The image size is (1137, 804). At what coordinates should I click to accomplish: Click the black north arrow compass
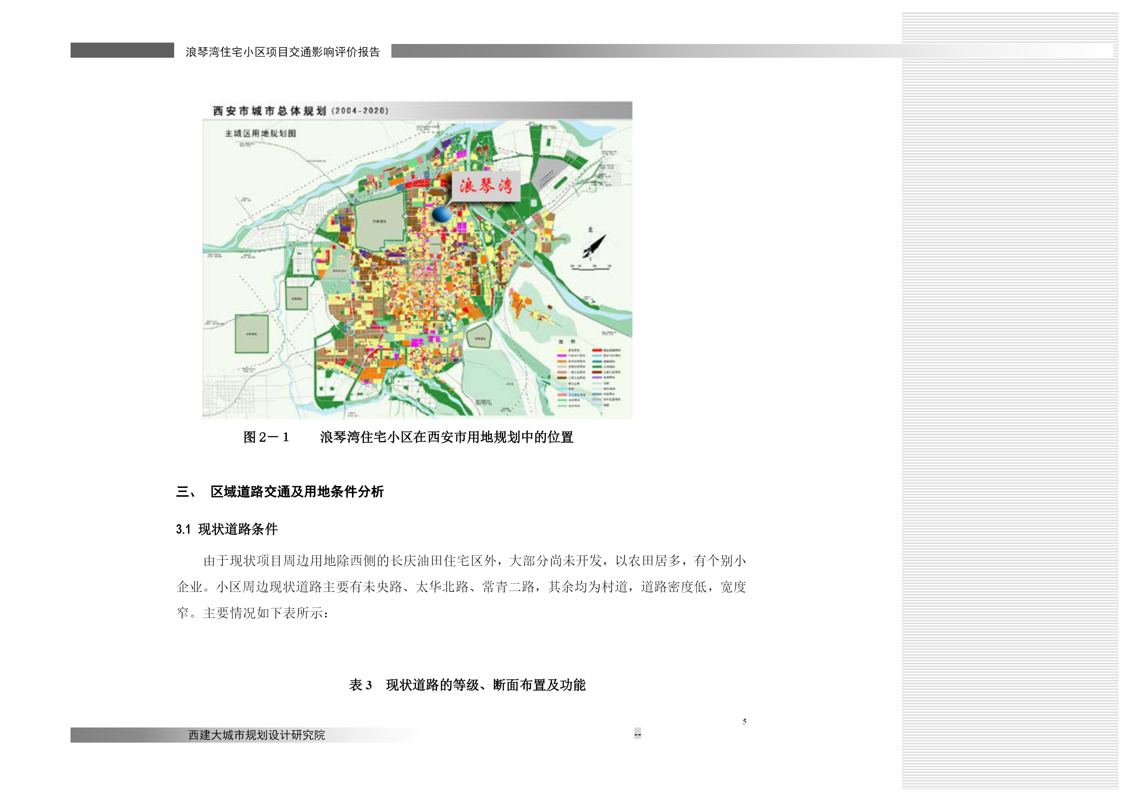click(x=594, y=246)
